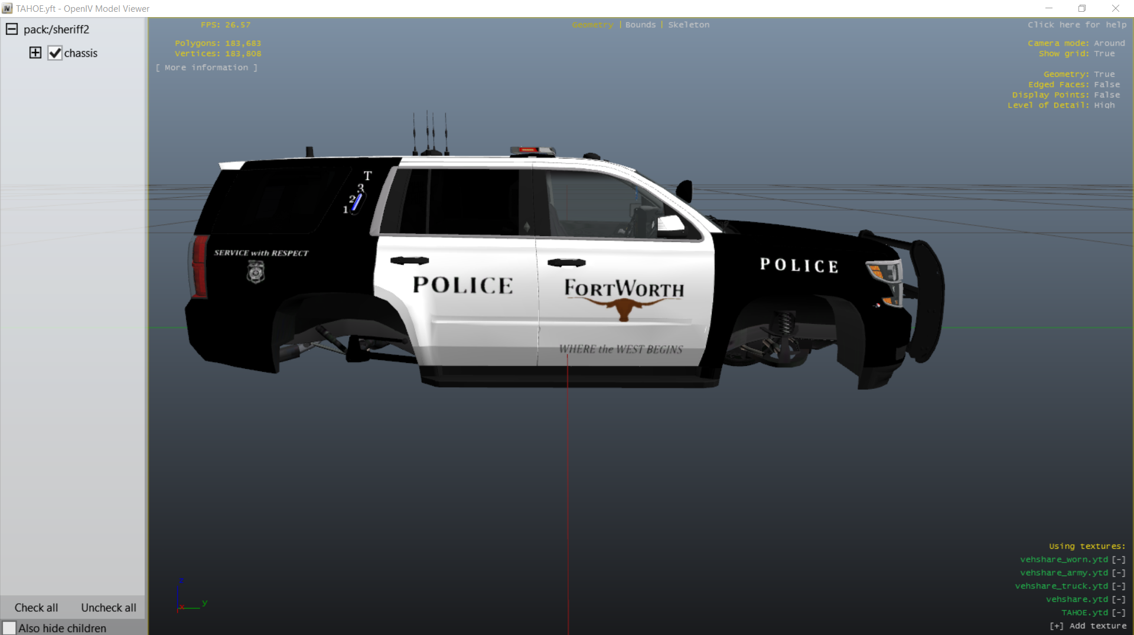
Task: Expand the chassis tree node
Action: [x=35, y=53]
